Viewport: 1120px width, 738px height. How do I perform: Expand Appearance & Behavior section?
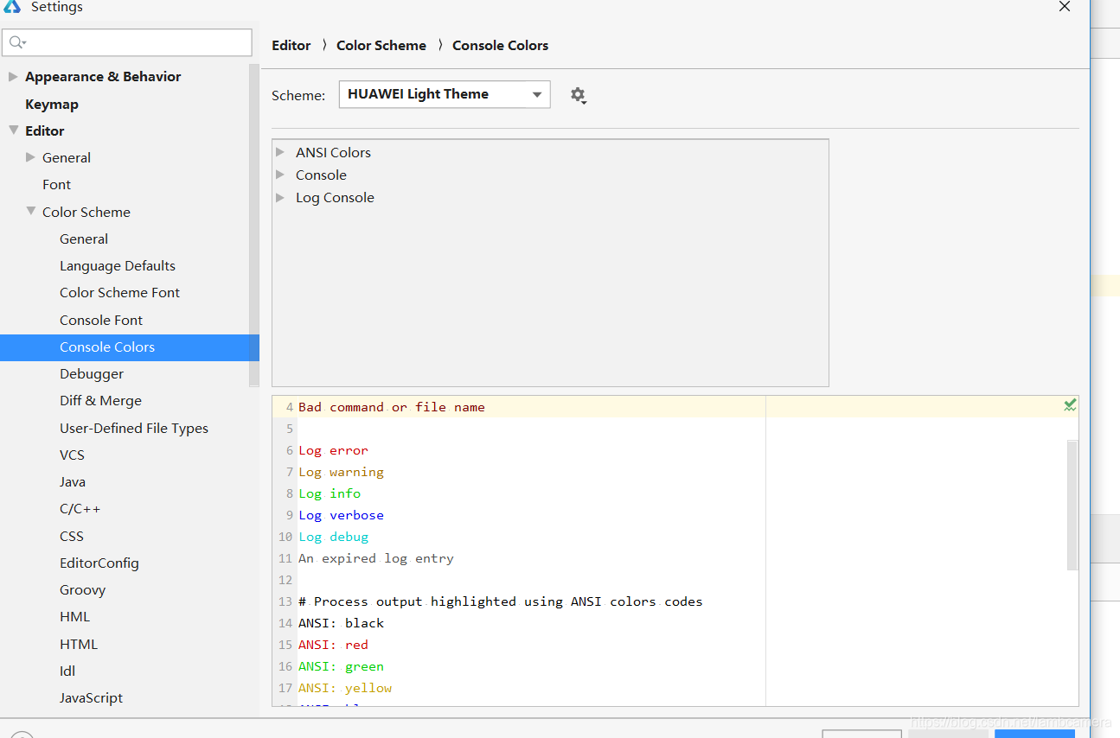(13, 76)
